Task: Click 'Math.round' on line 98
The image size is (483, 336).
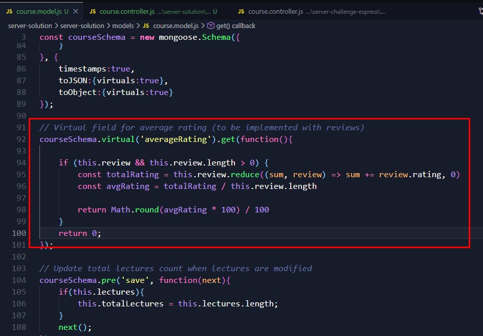Action: 135,210
